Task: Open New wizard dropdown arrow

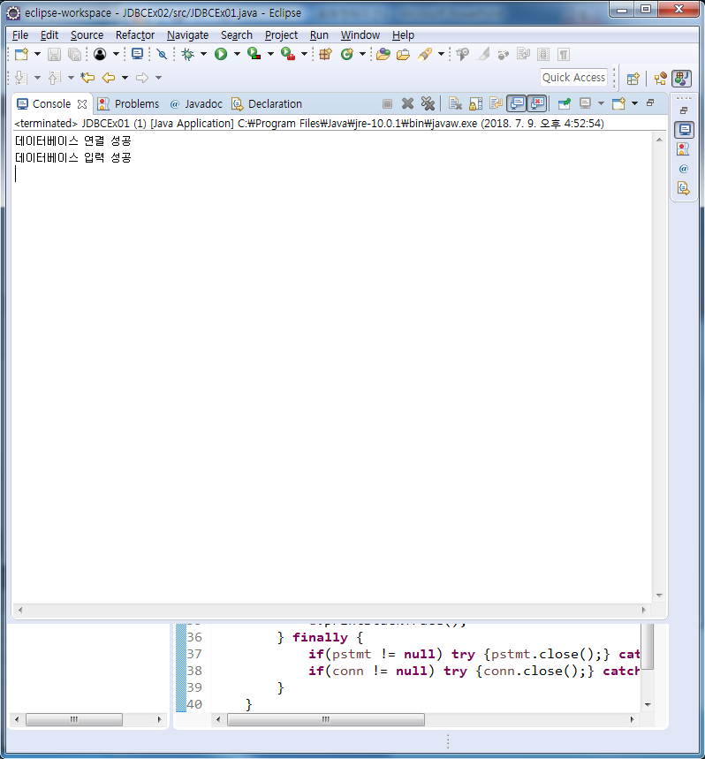Action: click(x=37, y=54)
